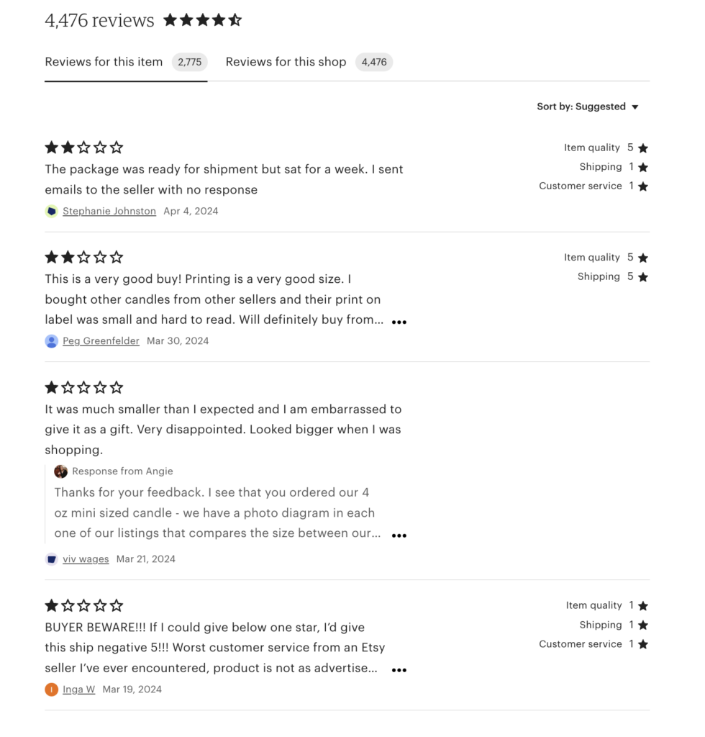Click Angie's seller response avatar
The height and width of the screenshot is (737, 705).
[60, 471]
